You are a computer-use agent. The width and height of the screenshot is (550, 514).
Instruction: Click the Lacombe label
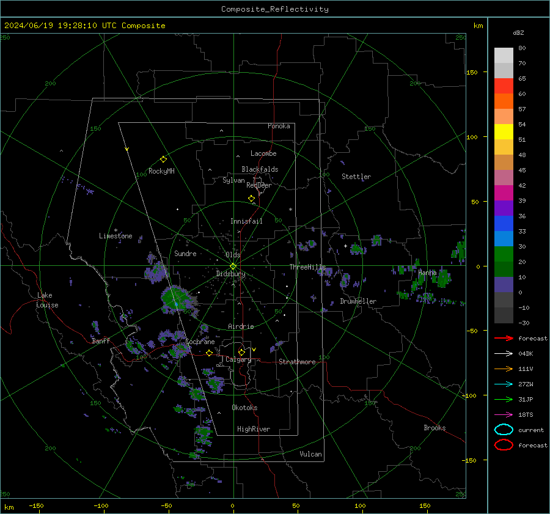pyautogui.click(x=263, y=153)
